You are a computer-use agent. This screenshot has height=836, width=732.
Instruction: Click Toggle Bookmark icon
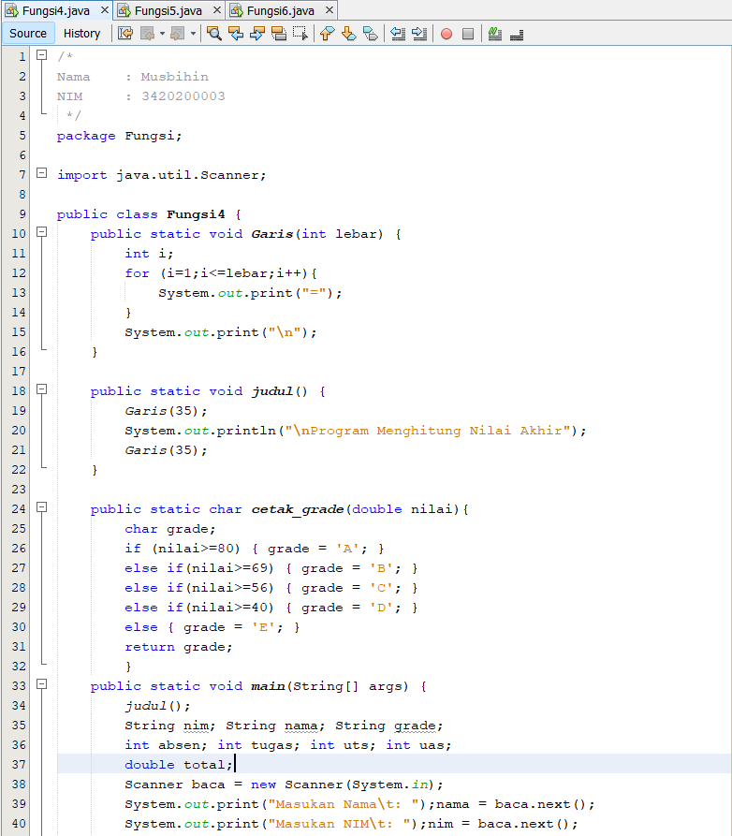coord(370,34)
